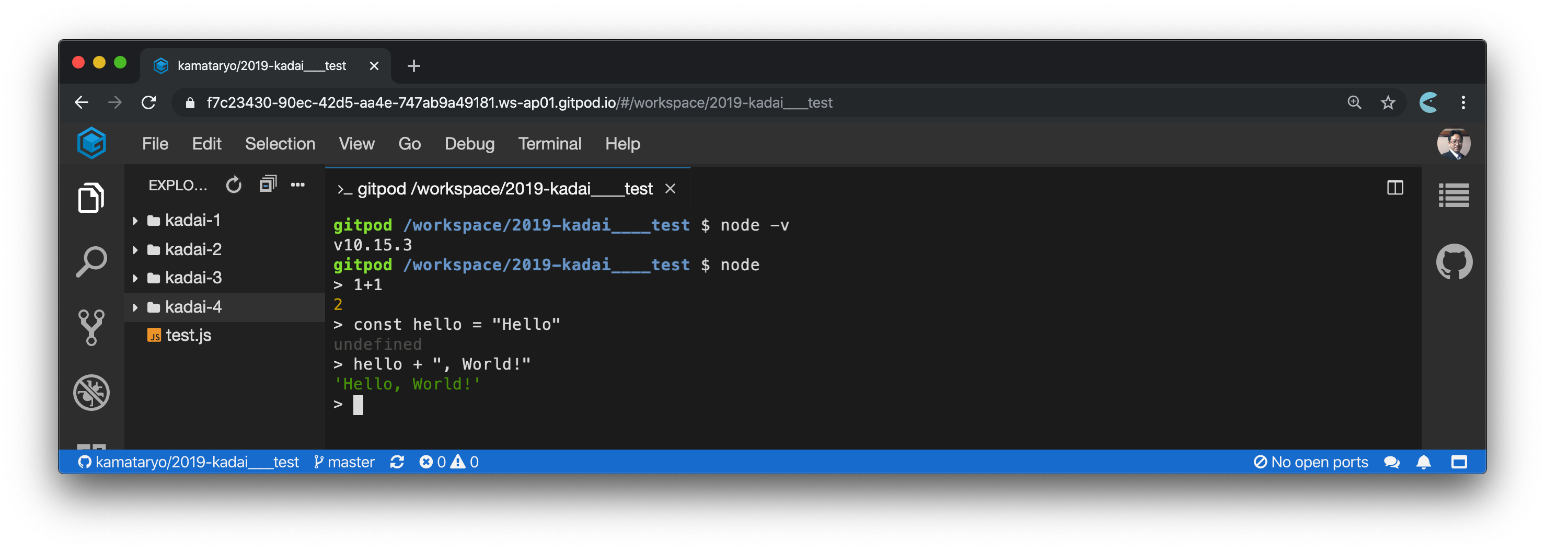Image resolution: width=1545 pixels, height=551 pixels.
Task: Open the browser three-dot menu
Action: (1463, 102)
